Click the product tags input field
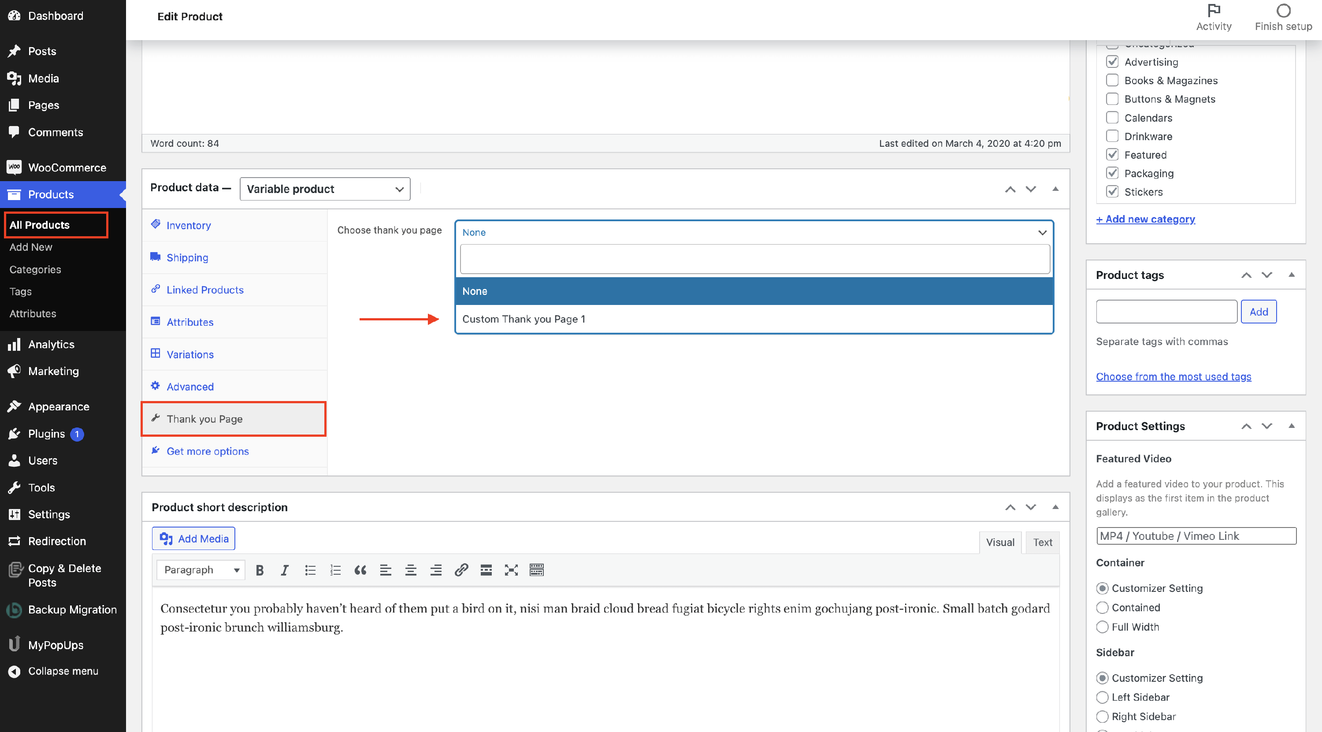This screenshot has height=732, width=1322. 1166,312
